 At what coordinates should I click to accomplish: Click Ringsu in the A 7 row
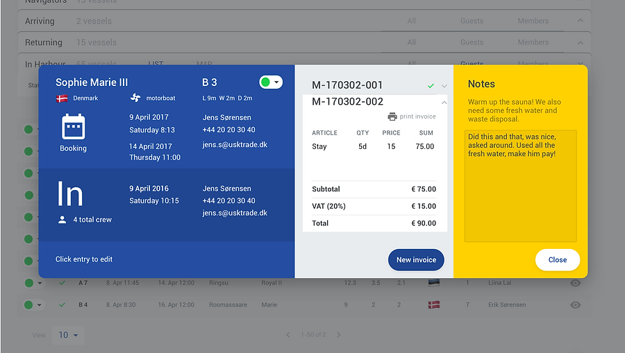[x=219, y=283]
